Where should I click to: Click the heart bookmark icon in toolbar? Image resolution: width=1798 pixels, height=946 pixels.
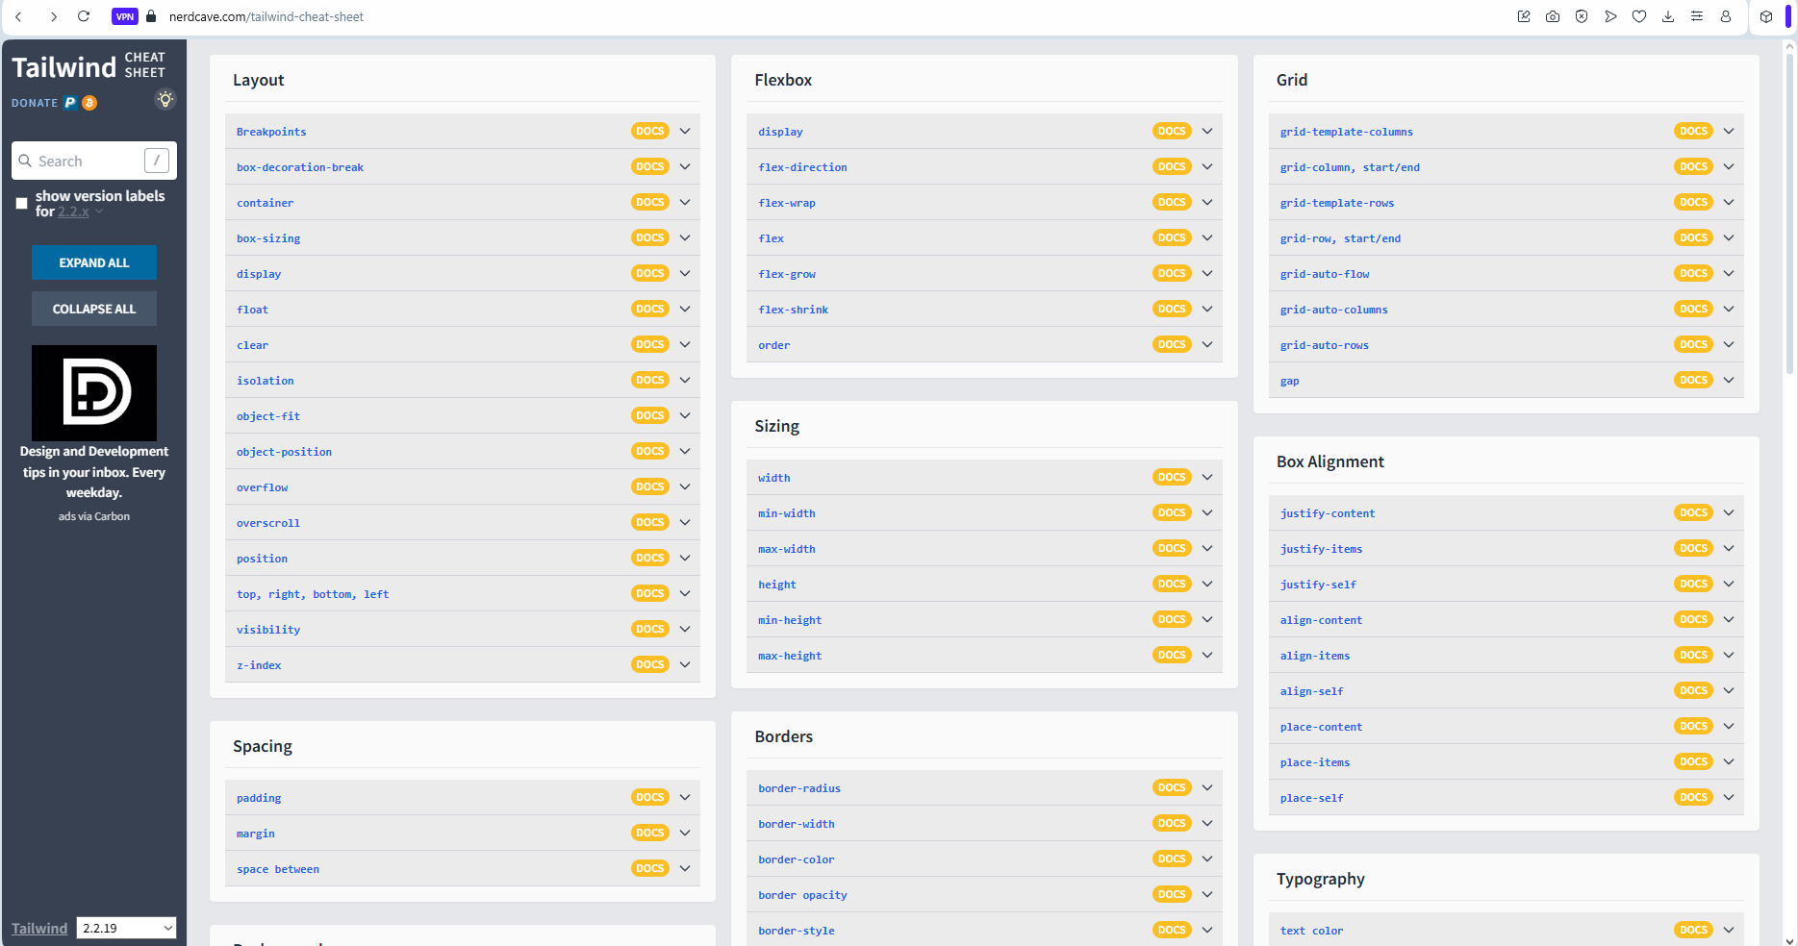[x=1639, y=16]
